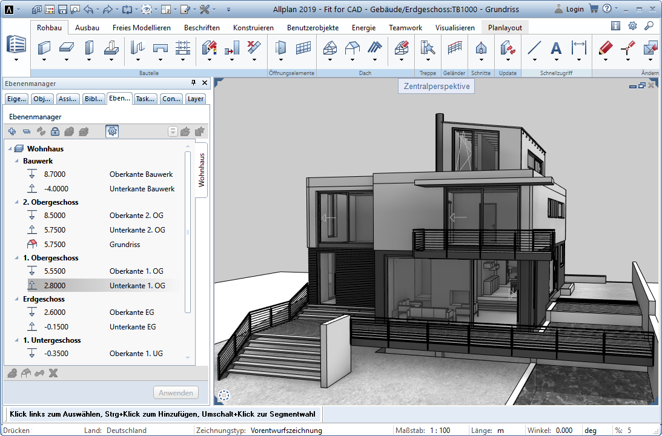Collapse the Erdgeschoss group

[x=16, y=299]
